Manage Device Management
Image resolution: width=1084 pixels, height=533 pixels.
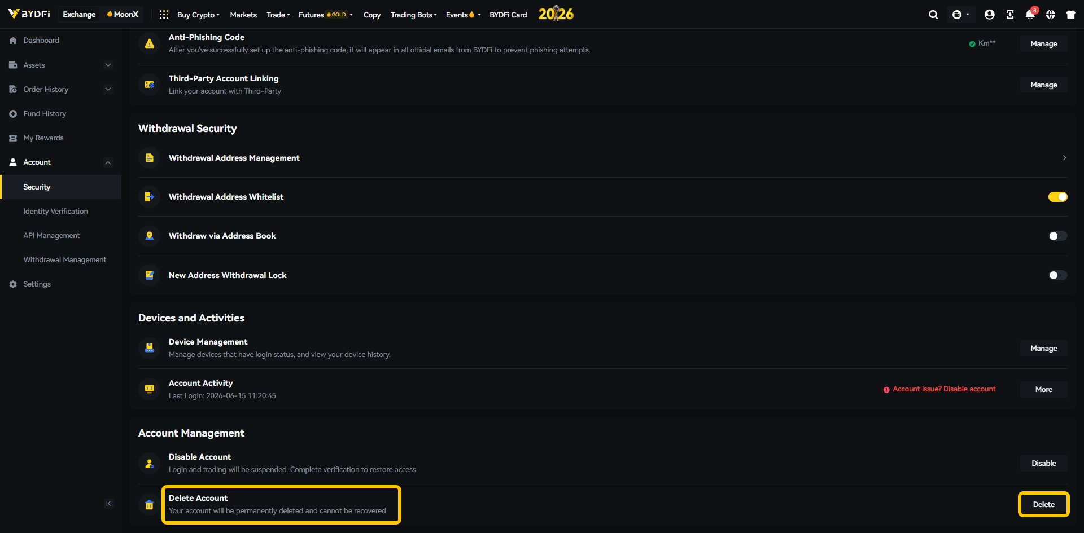click(1043, 348)
